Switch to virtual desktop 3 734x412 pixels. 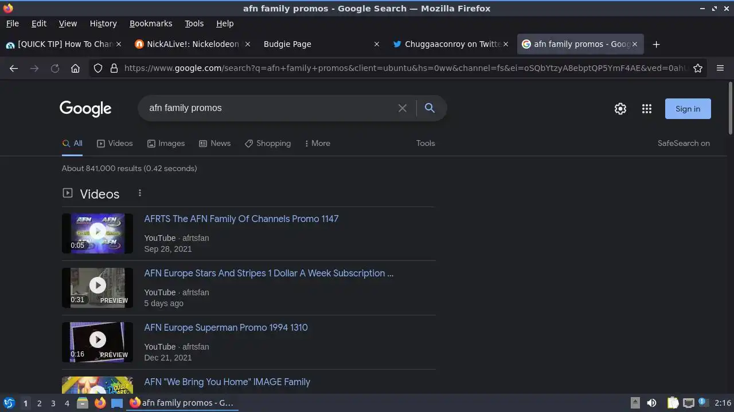coord(53,403)
